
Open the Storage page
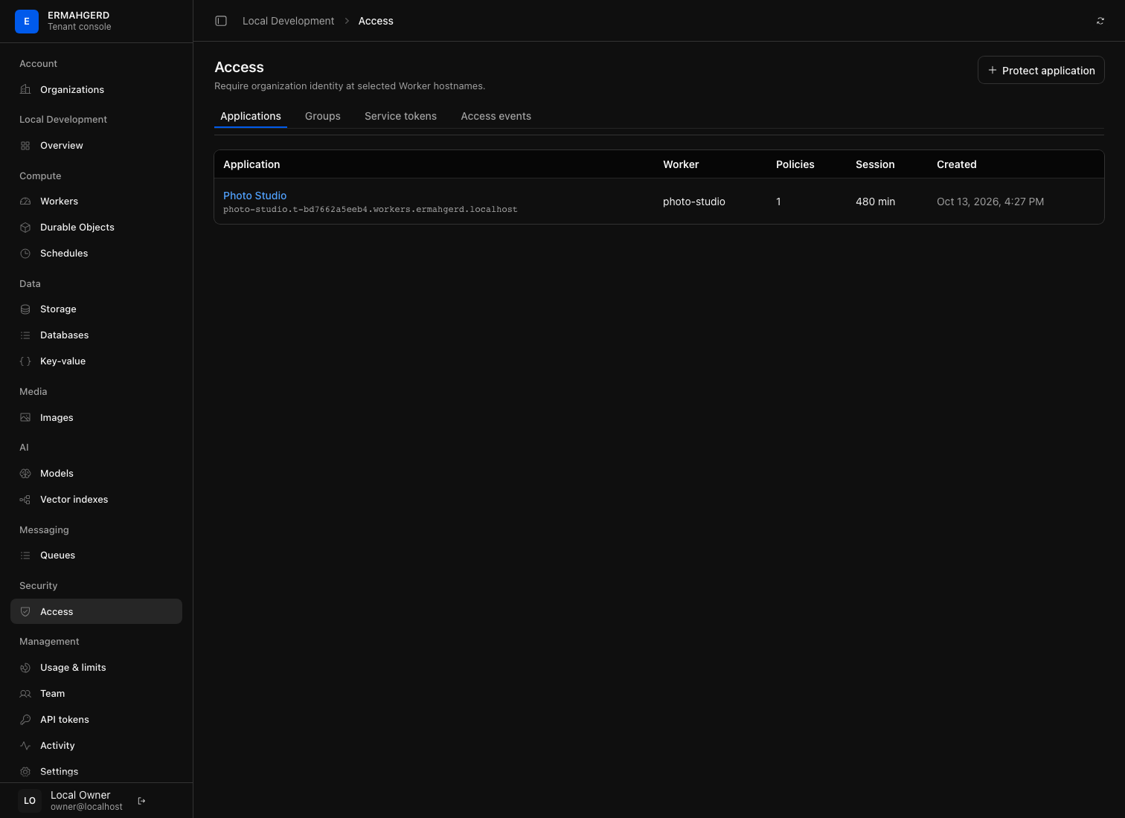click(x=96, y=309)
